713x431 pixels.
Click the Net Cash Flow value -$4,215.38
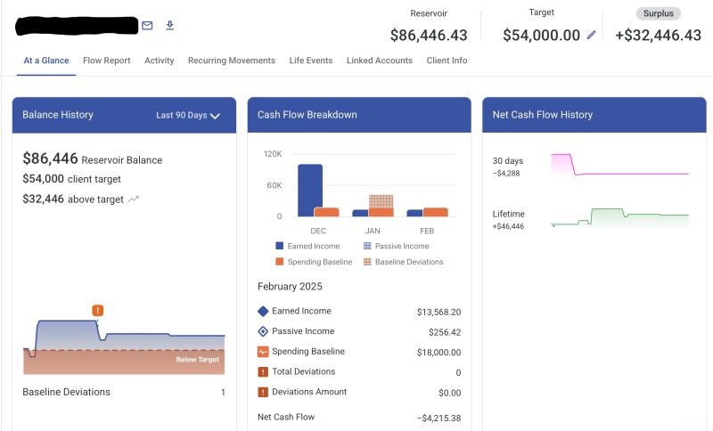tap(438, 418)
